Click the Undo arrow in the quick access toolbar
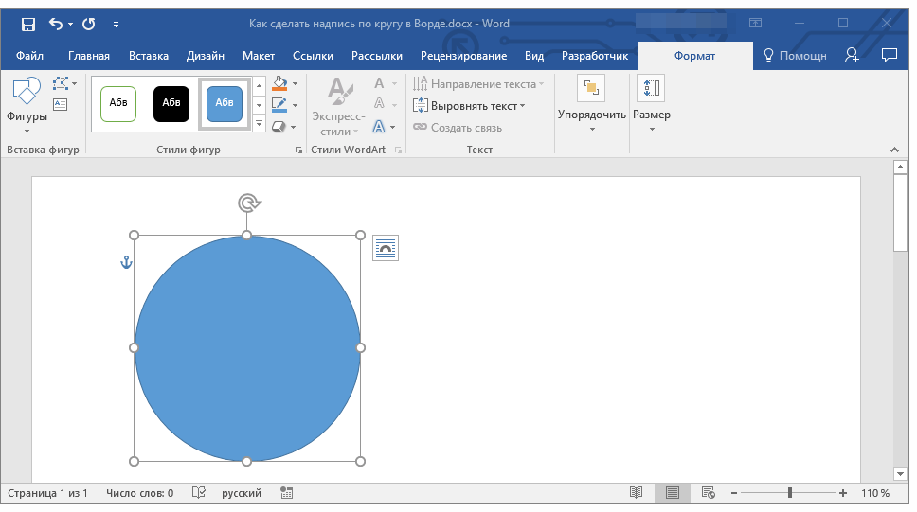The height and width of the screenshot is (512, 917). [55, 24]
